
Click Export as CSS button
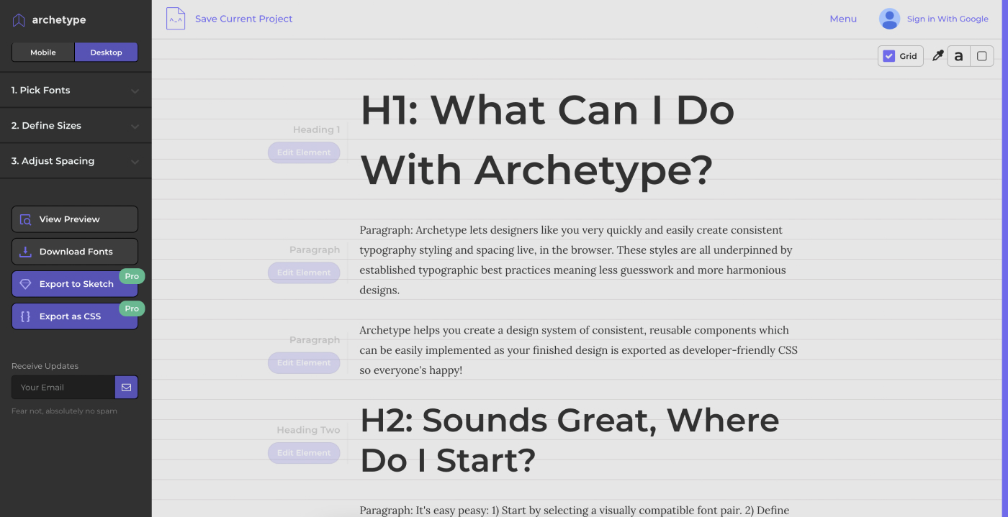pos(75,316)
